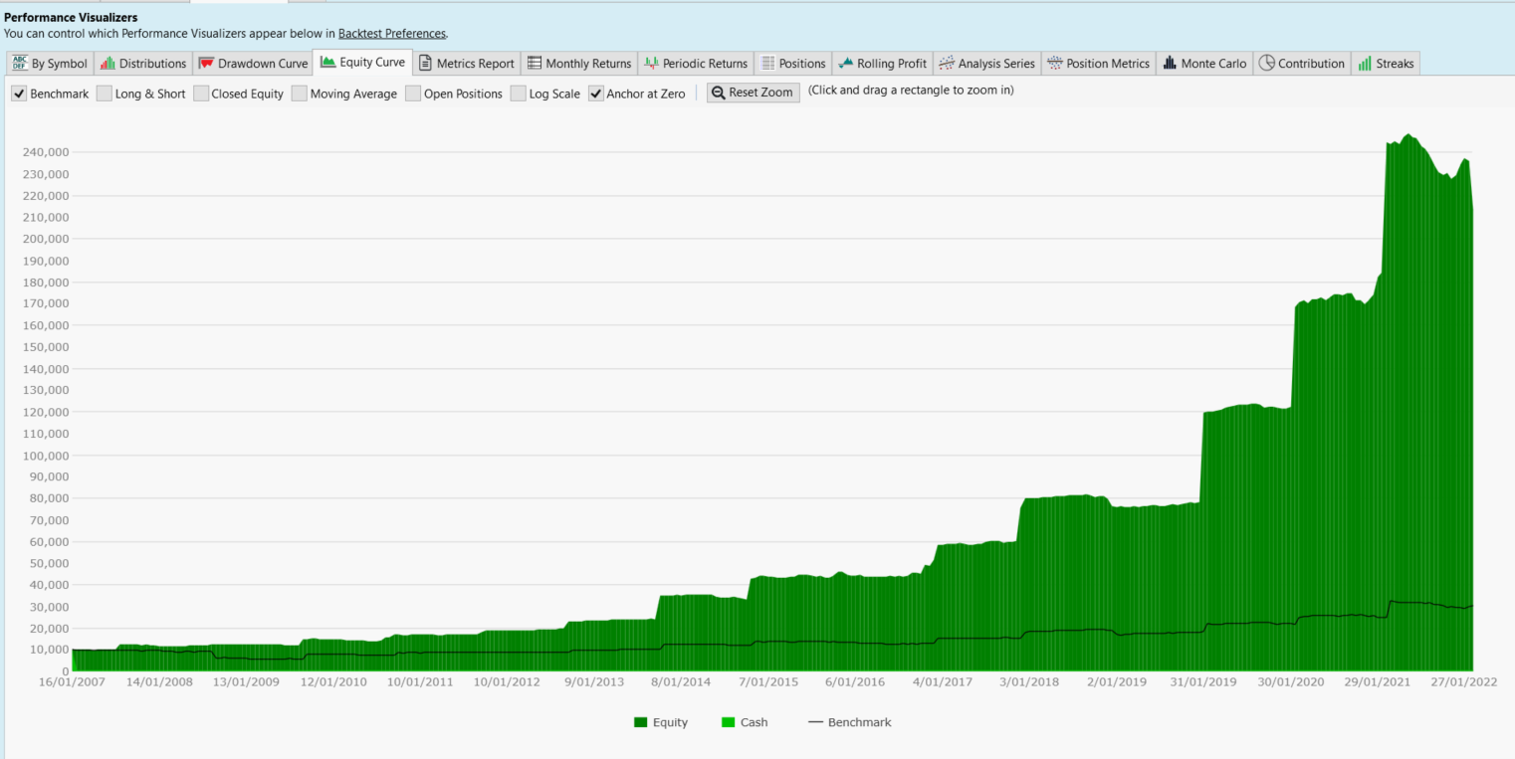Click the Monthly Returns table icon
The image size is (1515, 759).
click(535, 64)
